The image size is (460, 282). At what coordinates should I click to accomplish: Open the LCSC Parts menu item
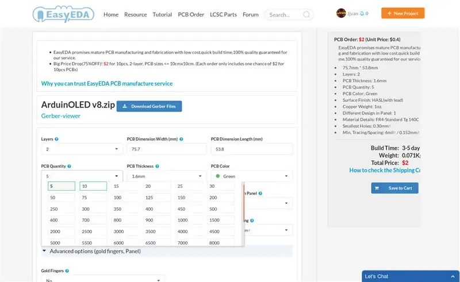click(223, 14)
